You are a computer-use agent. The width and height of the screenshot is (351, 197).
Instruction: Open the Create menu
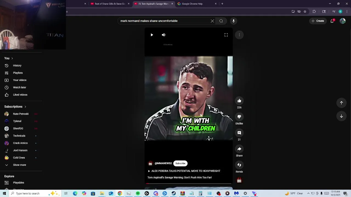point(318,21)
